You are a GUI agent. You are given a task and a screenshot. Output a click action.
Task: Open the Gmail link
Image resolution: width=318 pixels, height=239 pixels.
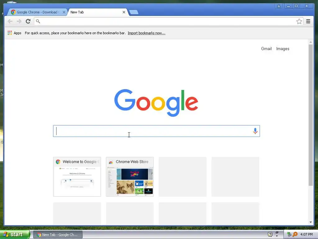coord(266,49)
